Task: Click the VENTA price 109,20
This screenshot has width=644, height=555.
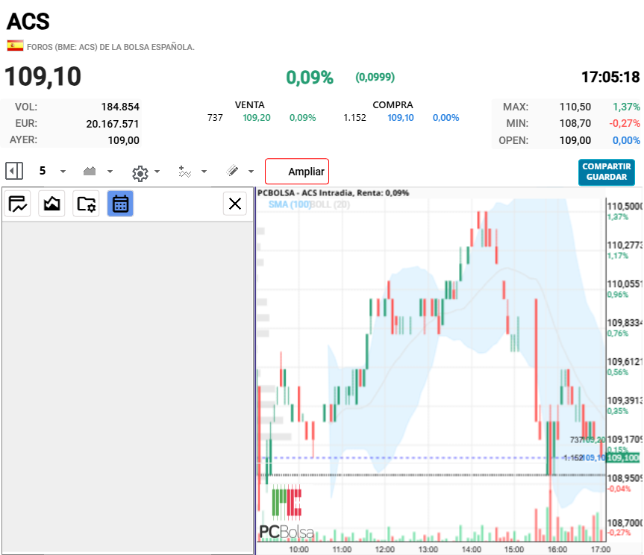Action: pyautogui.click(x=257, y=118)
